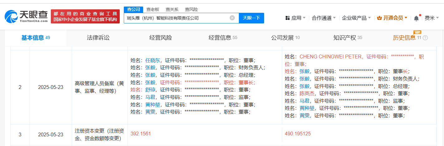
Task: Select the 查风险 search tab
Action: [191, 9]
